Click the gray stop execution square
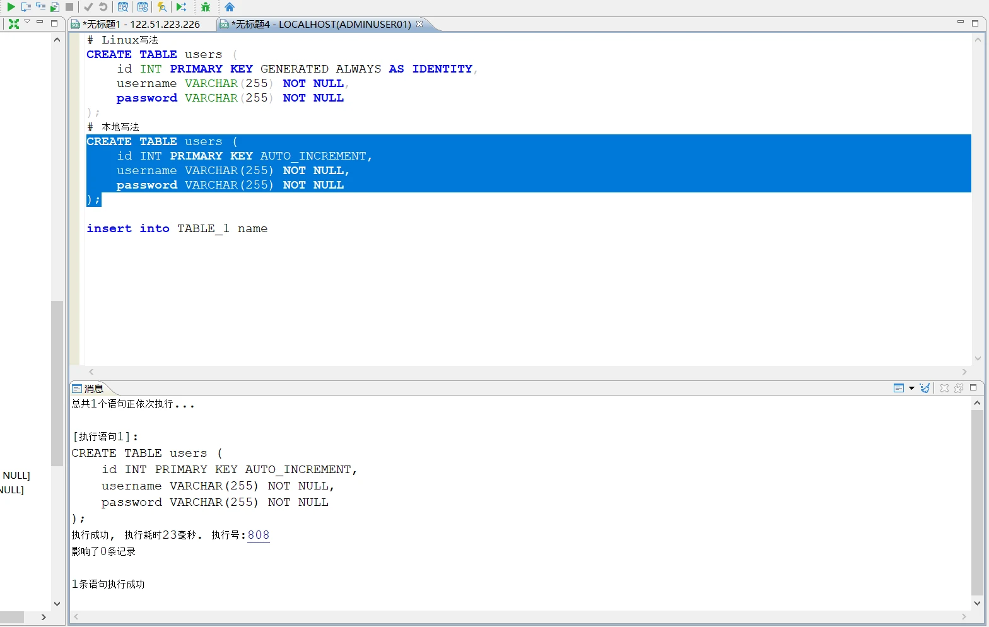The height and width of the screenshot is (627, 989). [69, 7]
